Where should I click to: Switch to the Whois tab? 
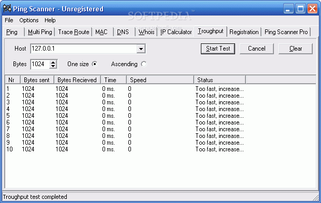(x=146, y=32)
